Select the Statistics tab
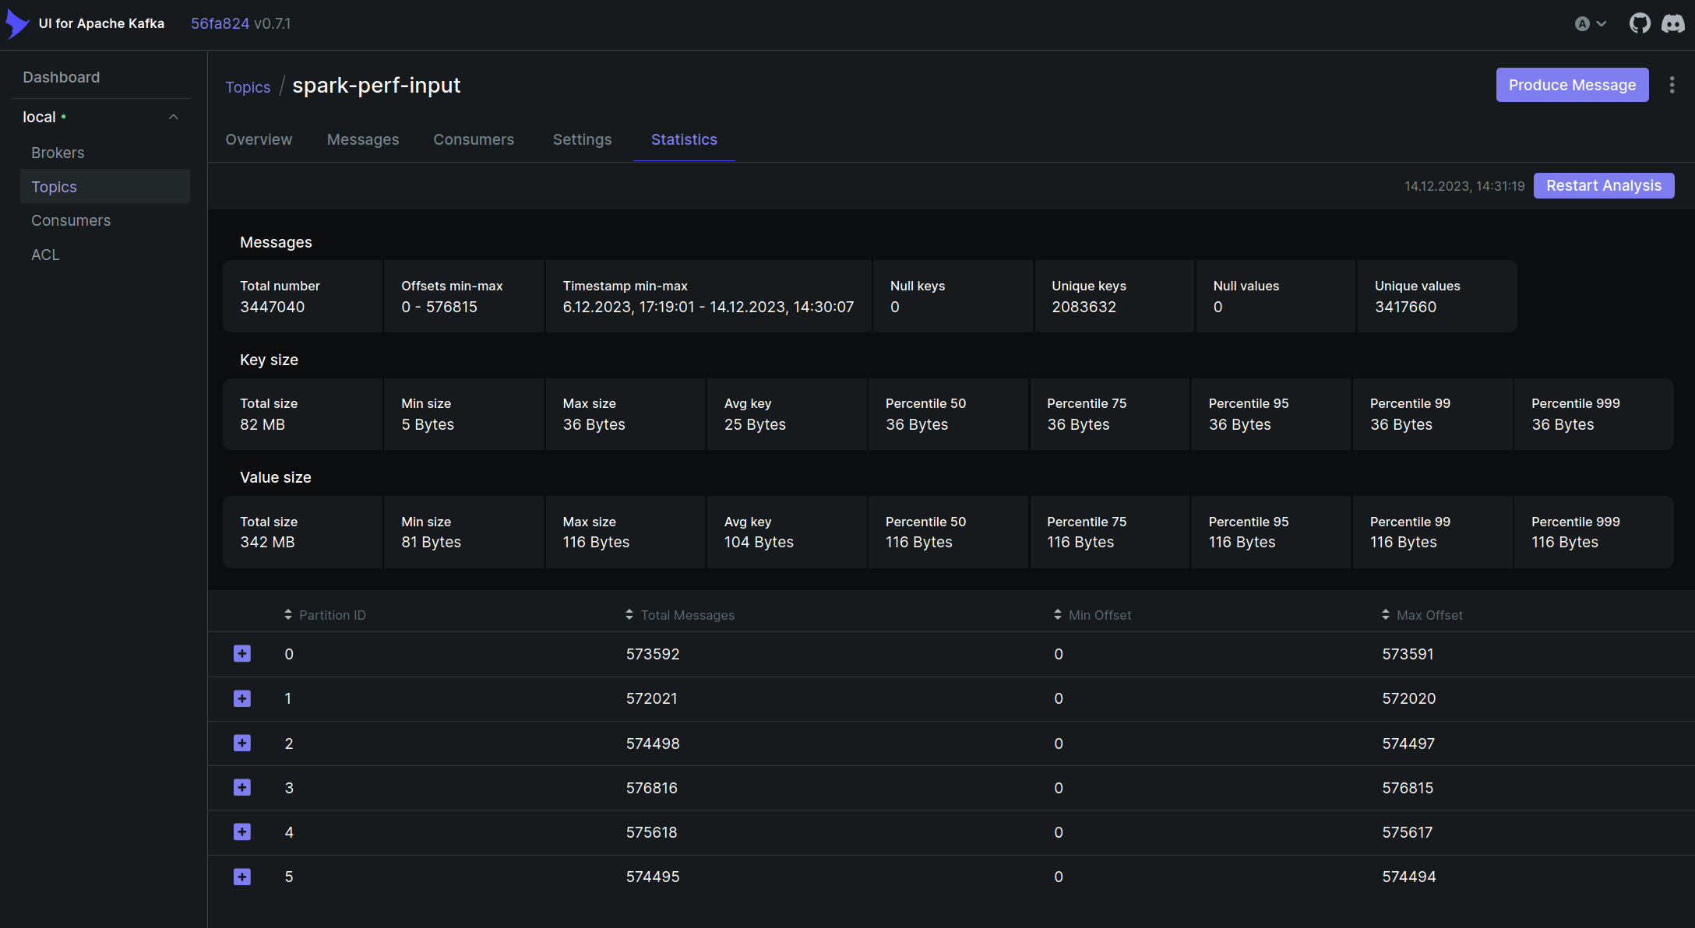Image resolution: width=1695 pixels, height=928 pixels. tap(684, 139)
